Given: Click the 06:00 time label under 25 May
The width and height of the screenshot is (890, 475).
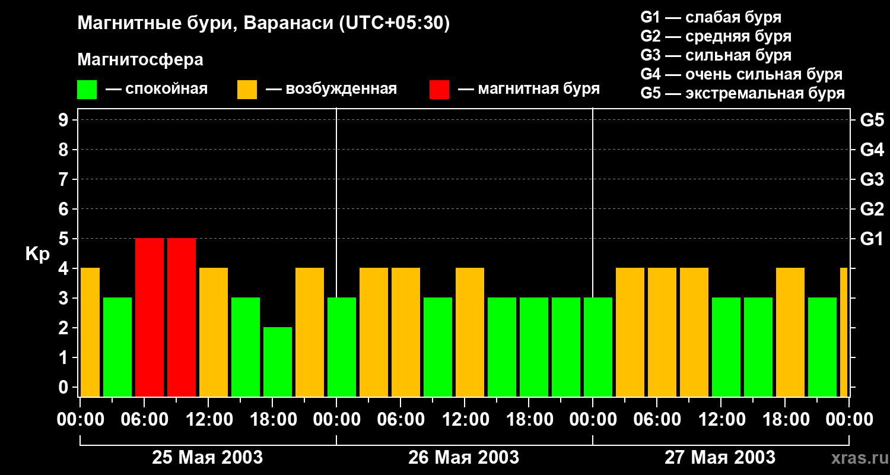Looking at the screenshot, I should 145,420.
